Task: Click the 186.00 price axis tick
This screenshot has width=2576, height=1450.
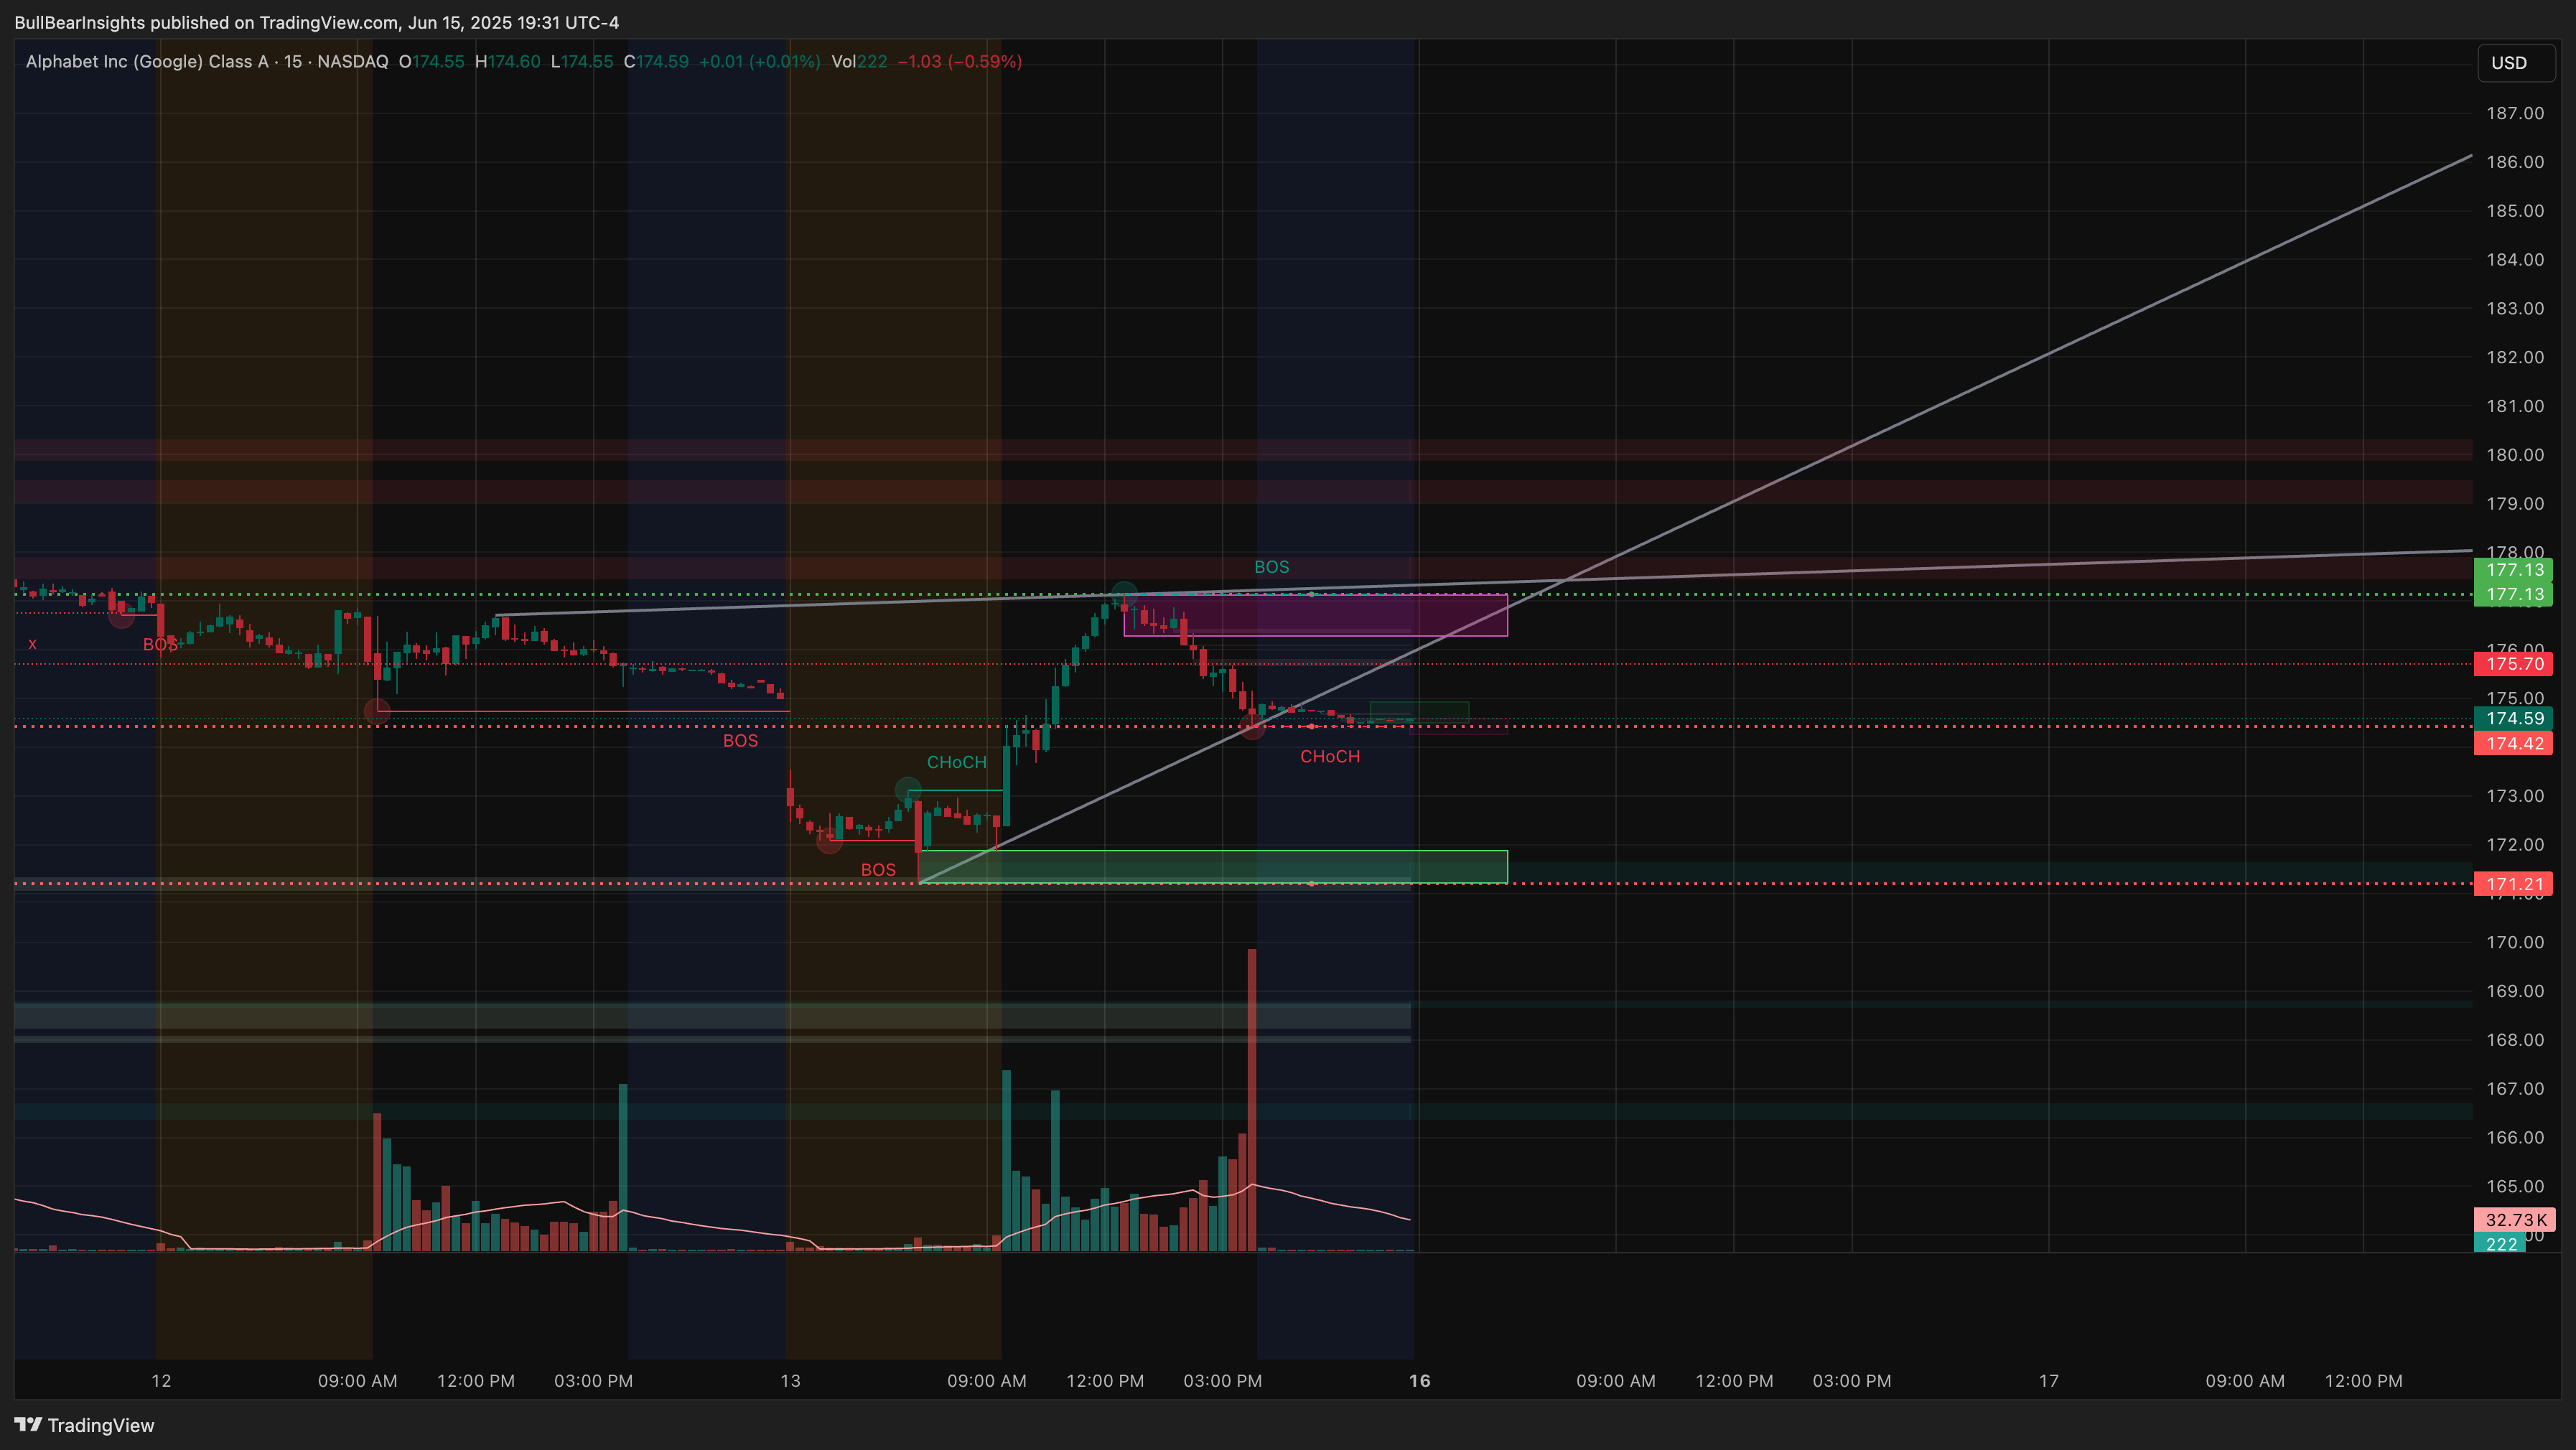Action: [2515, 162]
